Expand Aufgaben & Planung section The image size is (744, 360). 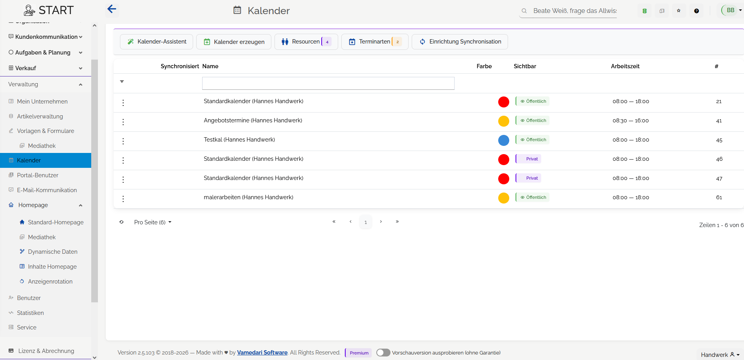[x=46, y=53]
